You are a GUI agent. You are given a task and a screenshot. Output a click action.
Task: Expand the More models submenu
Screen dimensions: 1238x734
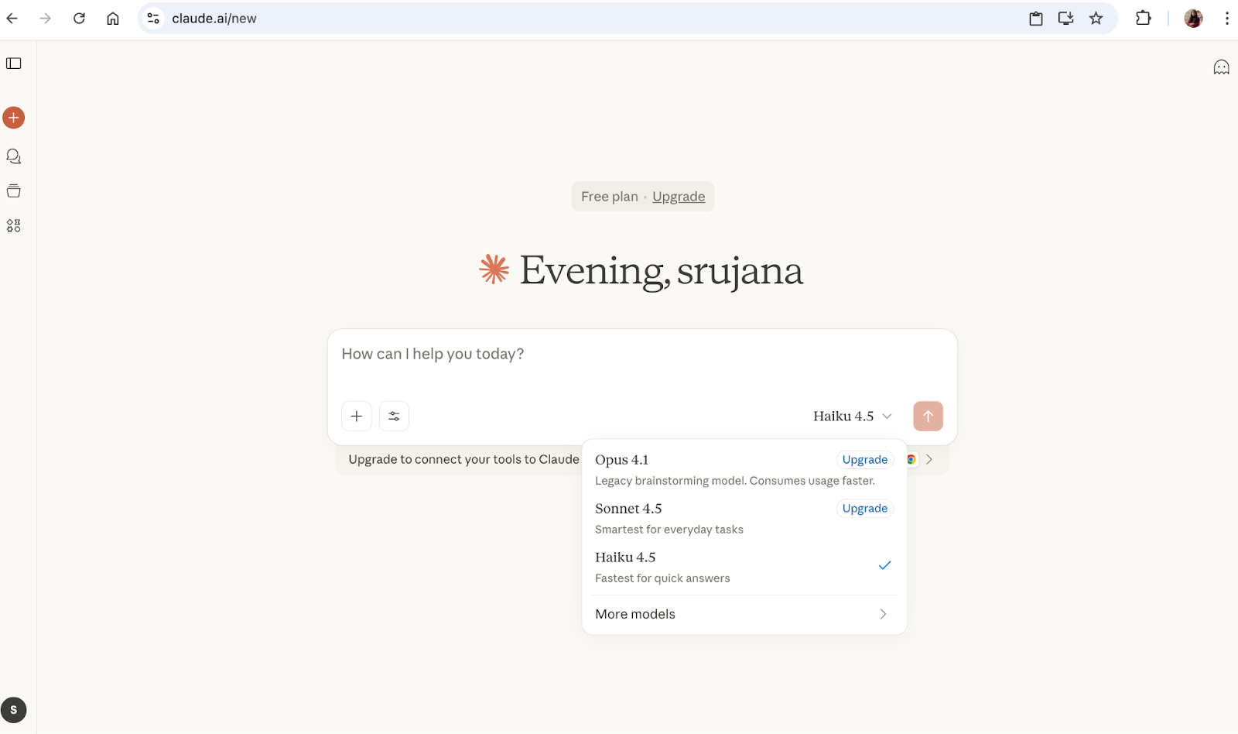743,614
